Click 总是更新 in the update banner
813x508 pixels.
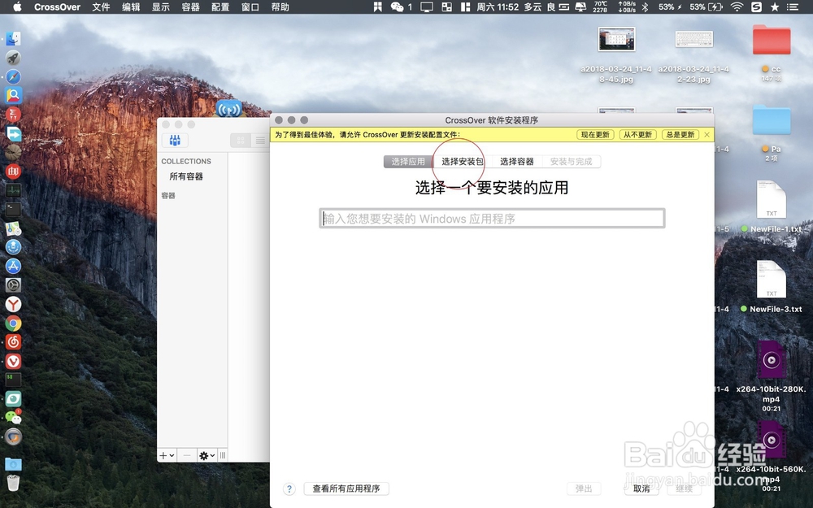point(680,135)
